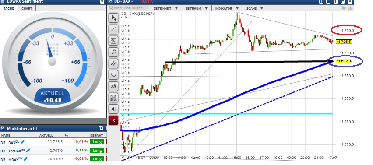Click the icon labeled 1 in chart title bar
Image resolution: width=373 pixels, height=165 pixels.
point(336,1)
